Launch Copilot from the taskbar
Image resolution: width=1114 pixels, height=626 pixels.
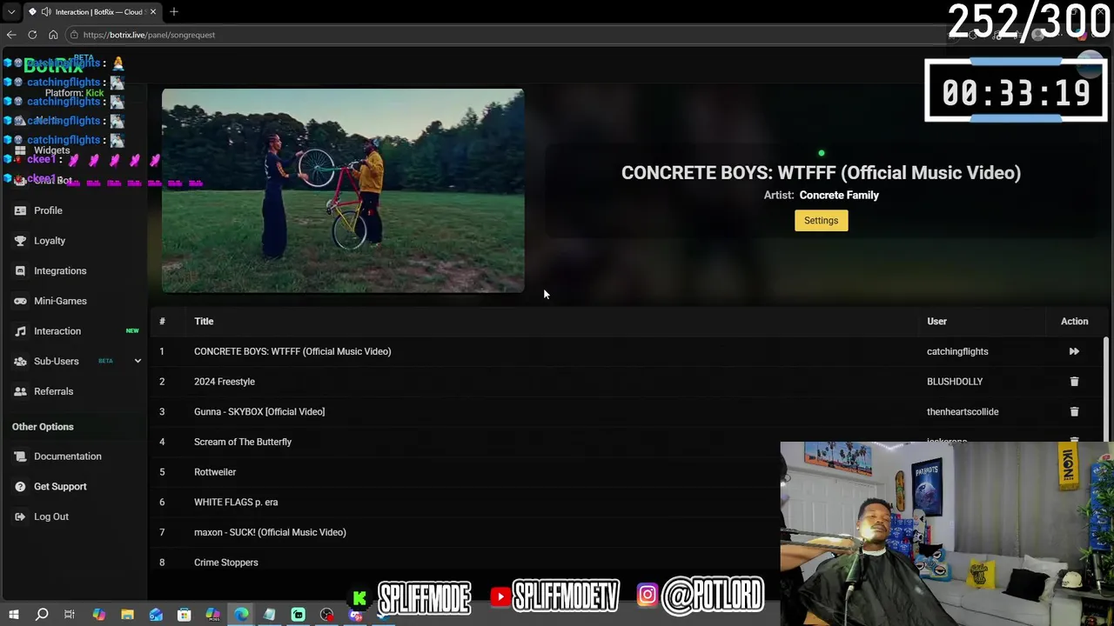coord(98,615)
